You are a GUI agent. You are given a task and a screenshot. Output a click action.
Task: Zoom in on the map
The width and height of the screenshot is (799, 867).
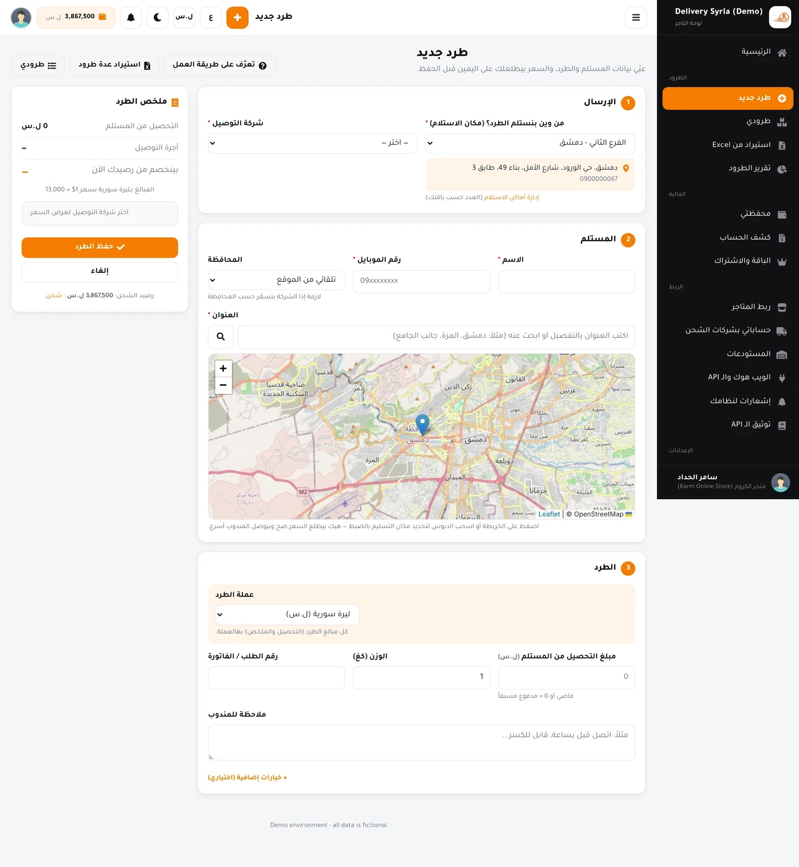[223, 368]
